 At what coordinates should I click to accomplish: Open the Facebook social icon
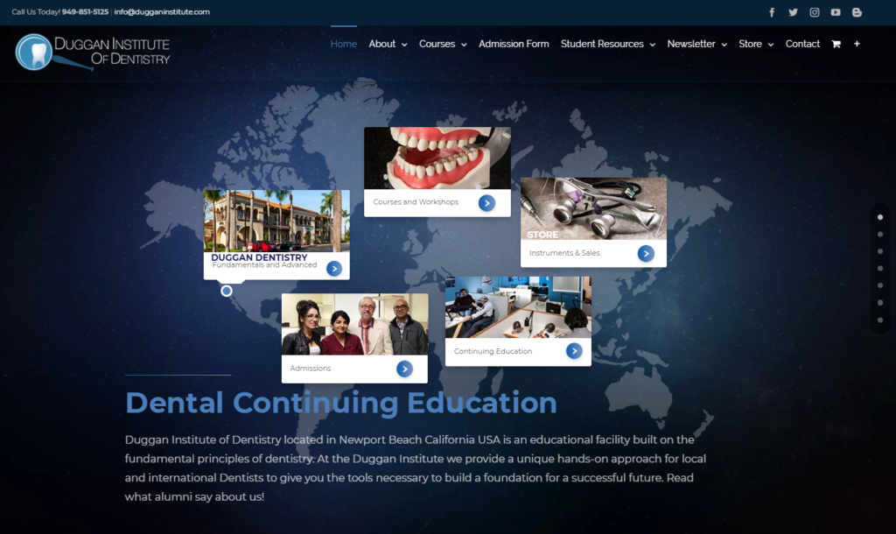[772, 12]
